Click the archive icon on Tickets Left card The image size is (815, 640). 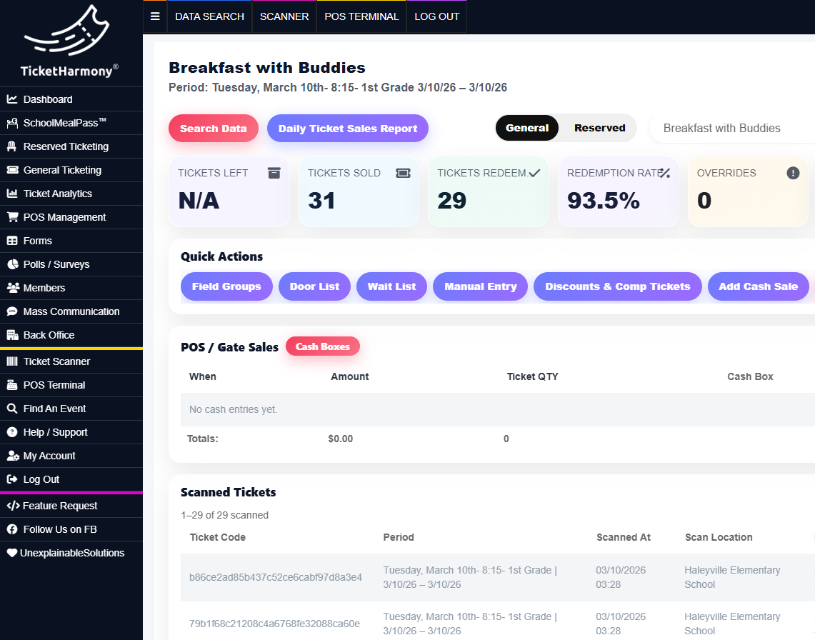coord(274,173)
